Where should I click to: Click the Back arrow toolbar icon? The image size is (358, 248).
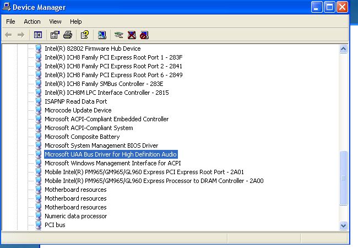point(8,35)
